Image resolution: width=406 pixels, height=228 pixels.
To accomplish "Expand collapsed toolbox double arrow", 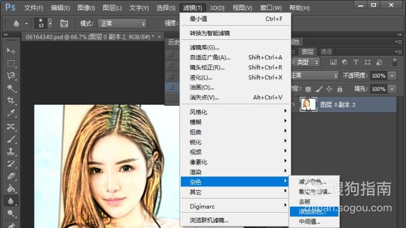I will [x=6, y=34].
